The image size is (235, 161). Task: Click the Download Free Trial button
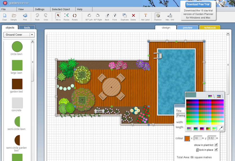[198, 4]
